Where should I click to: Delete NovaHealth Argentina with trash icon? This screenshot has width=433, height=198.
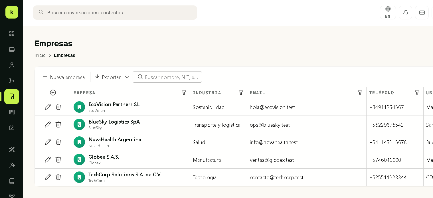58,142
